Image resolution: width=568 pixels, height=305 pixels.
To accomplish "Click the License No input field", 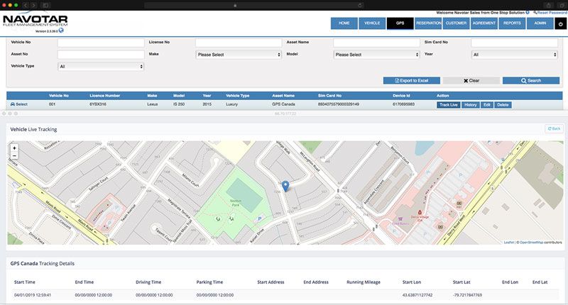I will [x=239, y=43].
